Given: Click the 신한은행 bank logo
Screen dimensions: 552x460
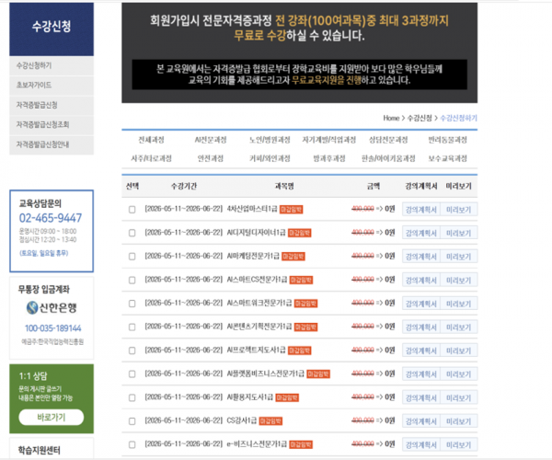Looking at the screenshot, I should pyautogui.click(x=52, y=308).
